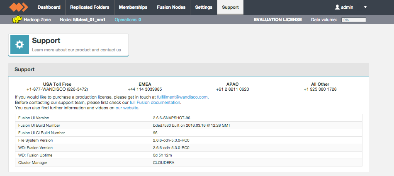Click the Fusion UI Version row label

pos(34,118)
